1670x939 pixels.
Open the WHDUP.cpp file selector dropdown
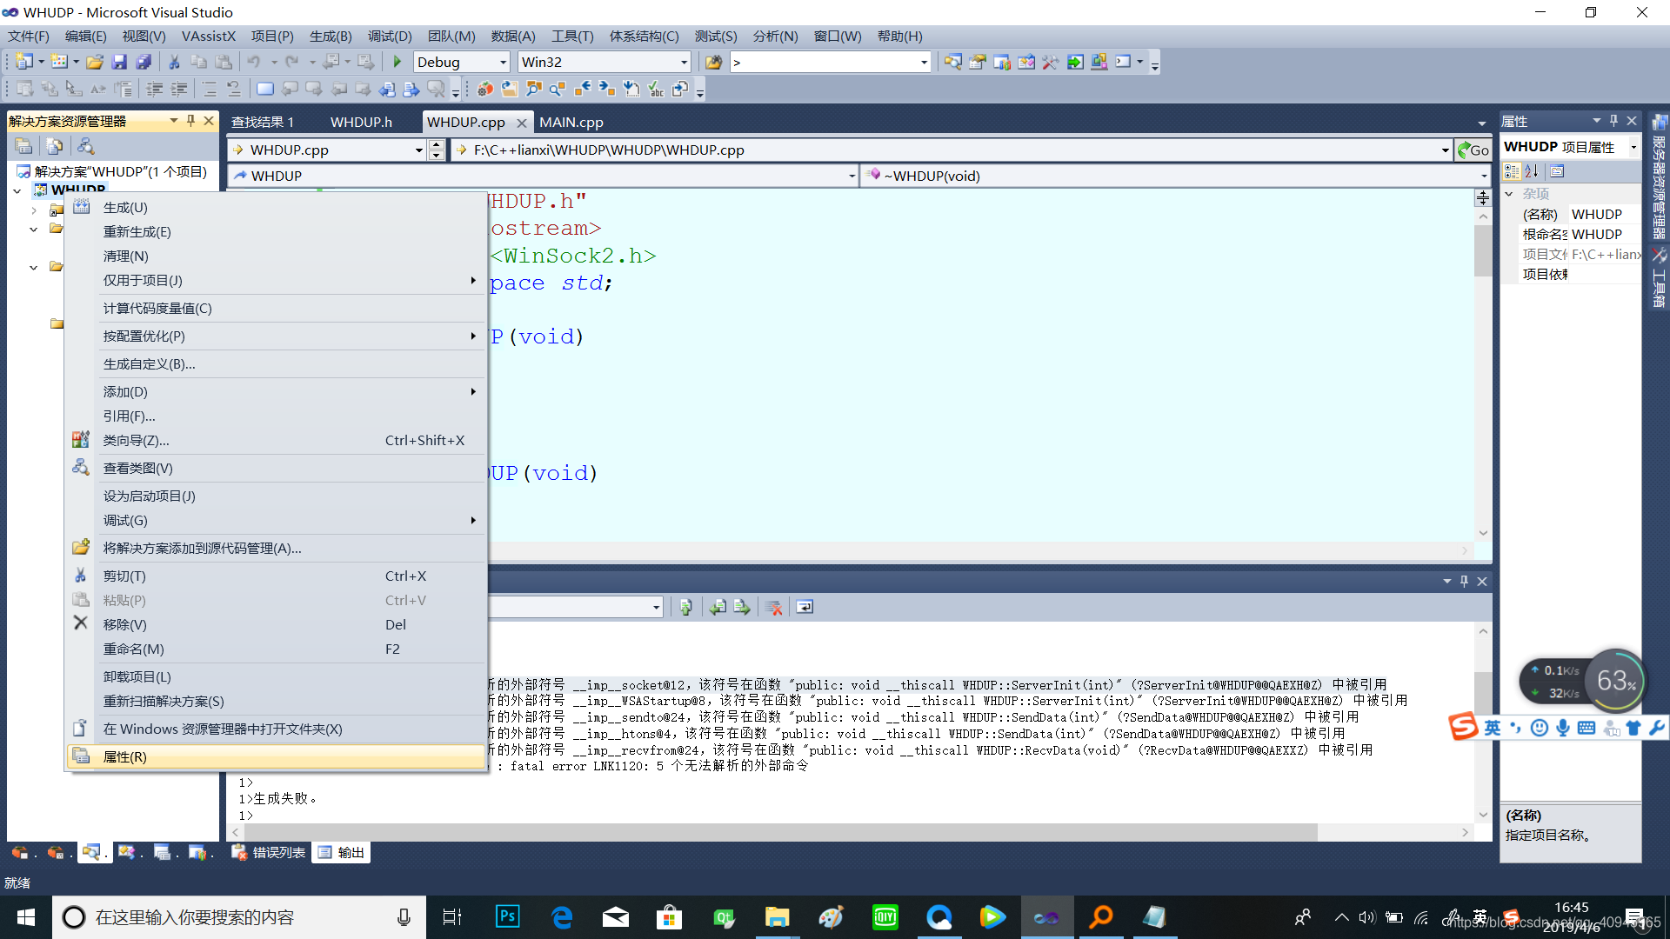pos(418,150)
